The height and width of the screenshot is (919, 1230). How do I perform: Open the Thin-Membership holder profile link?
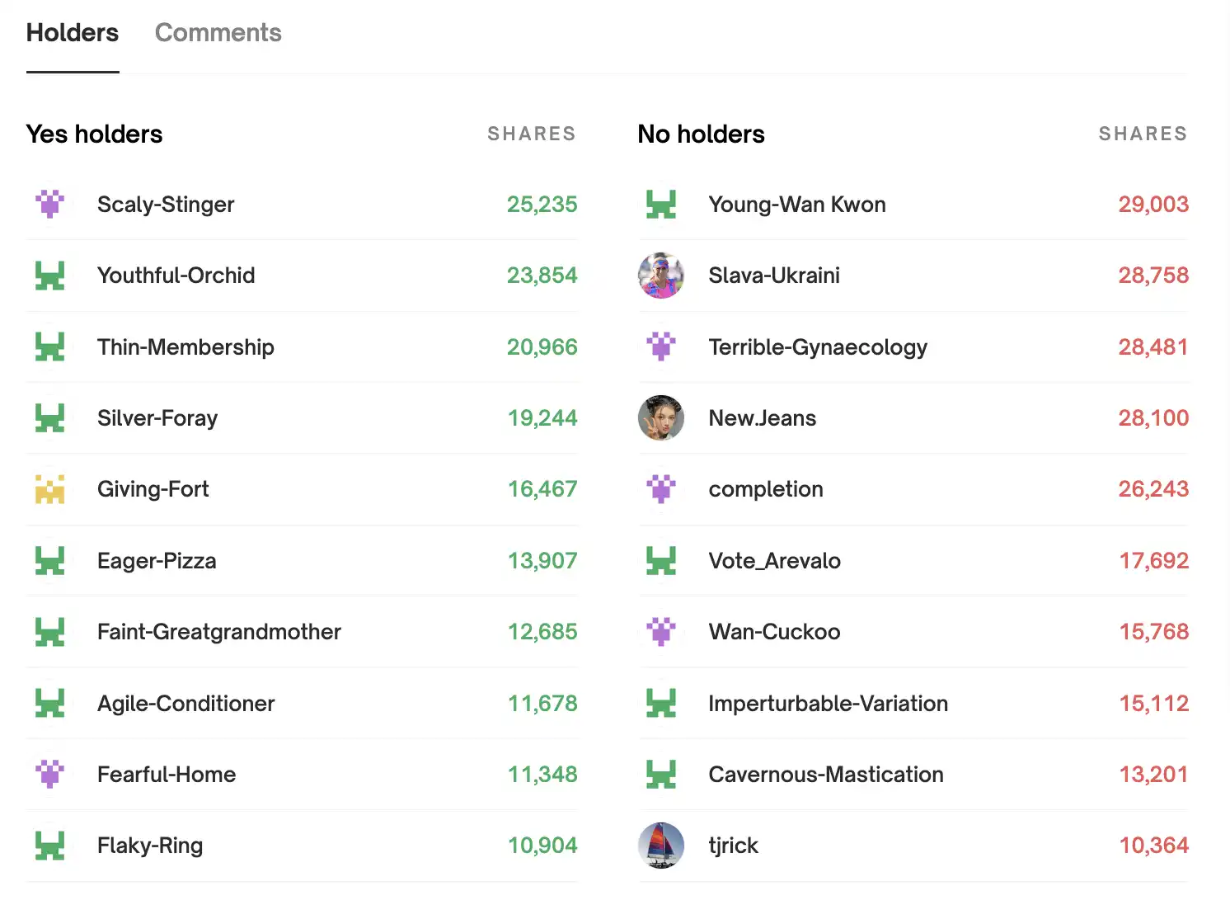[x=185, y=347]
